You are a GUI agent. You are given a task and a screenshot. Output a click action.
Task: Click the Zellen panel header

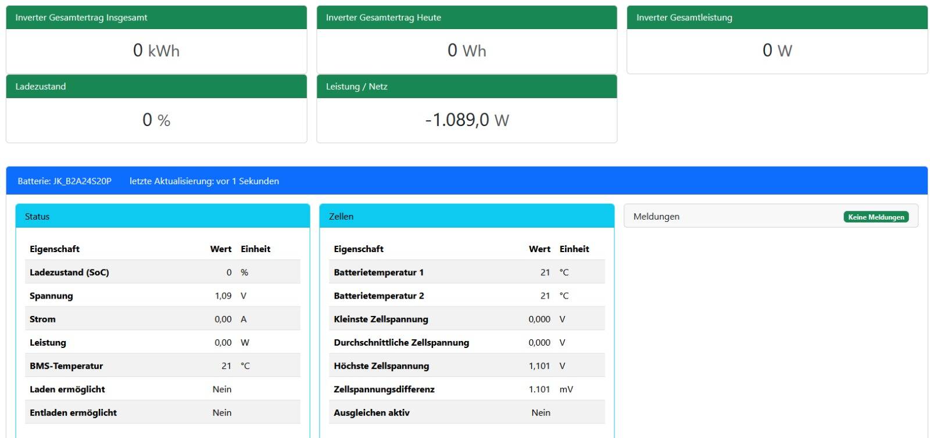[x=467, y=216]
